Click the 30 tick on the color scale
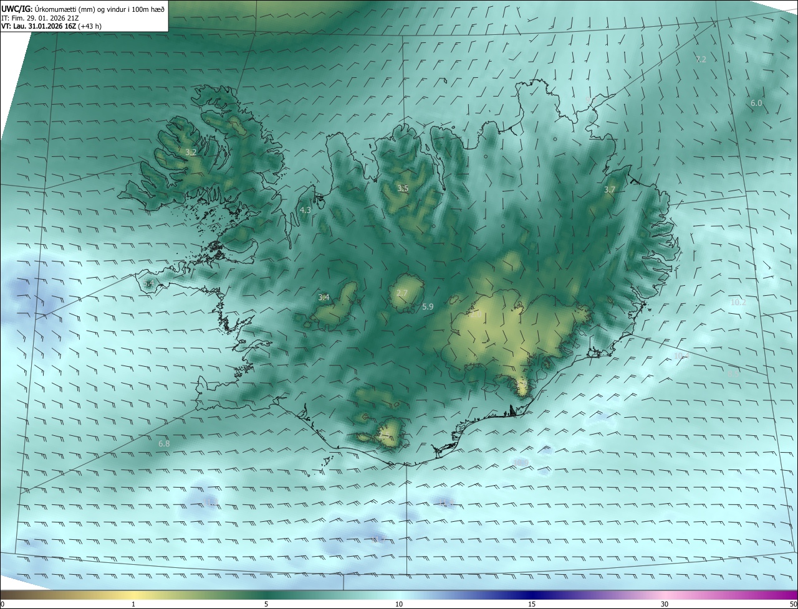This screenshot has height=609, width=798. (x=665, y=604)
